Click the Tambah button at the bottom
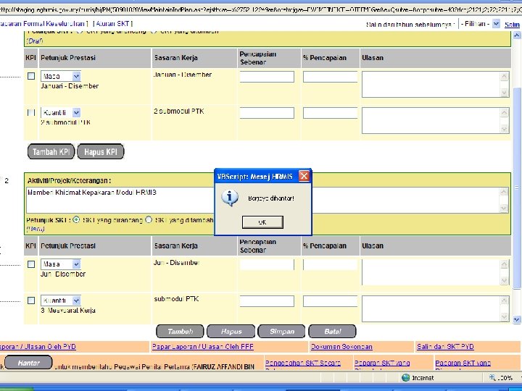This screenshot has height=391, width=522. 180,332
